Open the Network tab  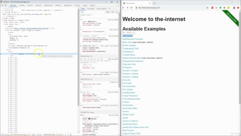click(x=38, y=5)
